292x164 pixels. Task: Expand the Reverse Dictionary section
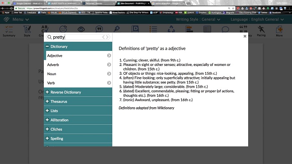78,92
